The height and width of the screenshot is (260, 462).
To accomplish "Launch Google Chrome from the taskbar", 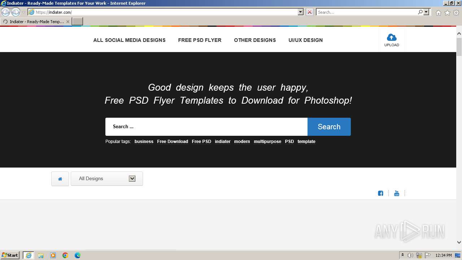I will (65, 255).
